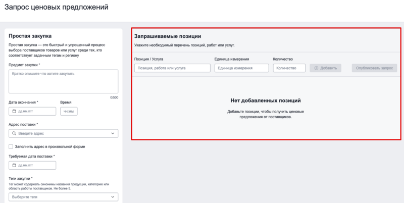The height and width of the screenshot is (203, 404).
Task: Expand Адрес поставки dropdown chevron
Action: 113,133
